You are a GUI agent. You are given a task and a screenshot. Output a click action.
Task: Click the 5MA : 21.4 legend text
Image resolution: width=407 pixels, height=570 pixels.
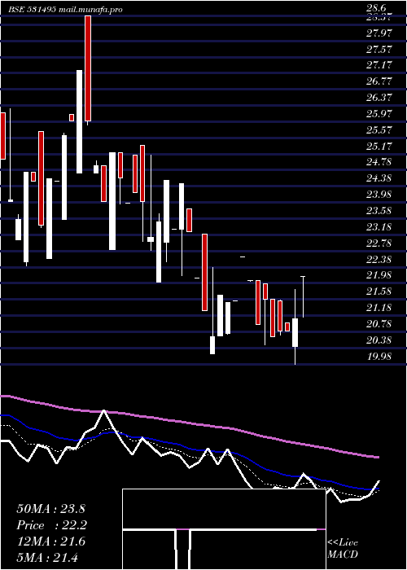(47, 558)
